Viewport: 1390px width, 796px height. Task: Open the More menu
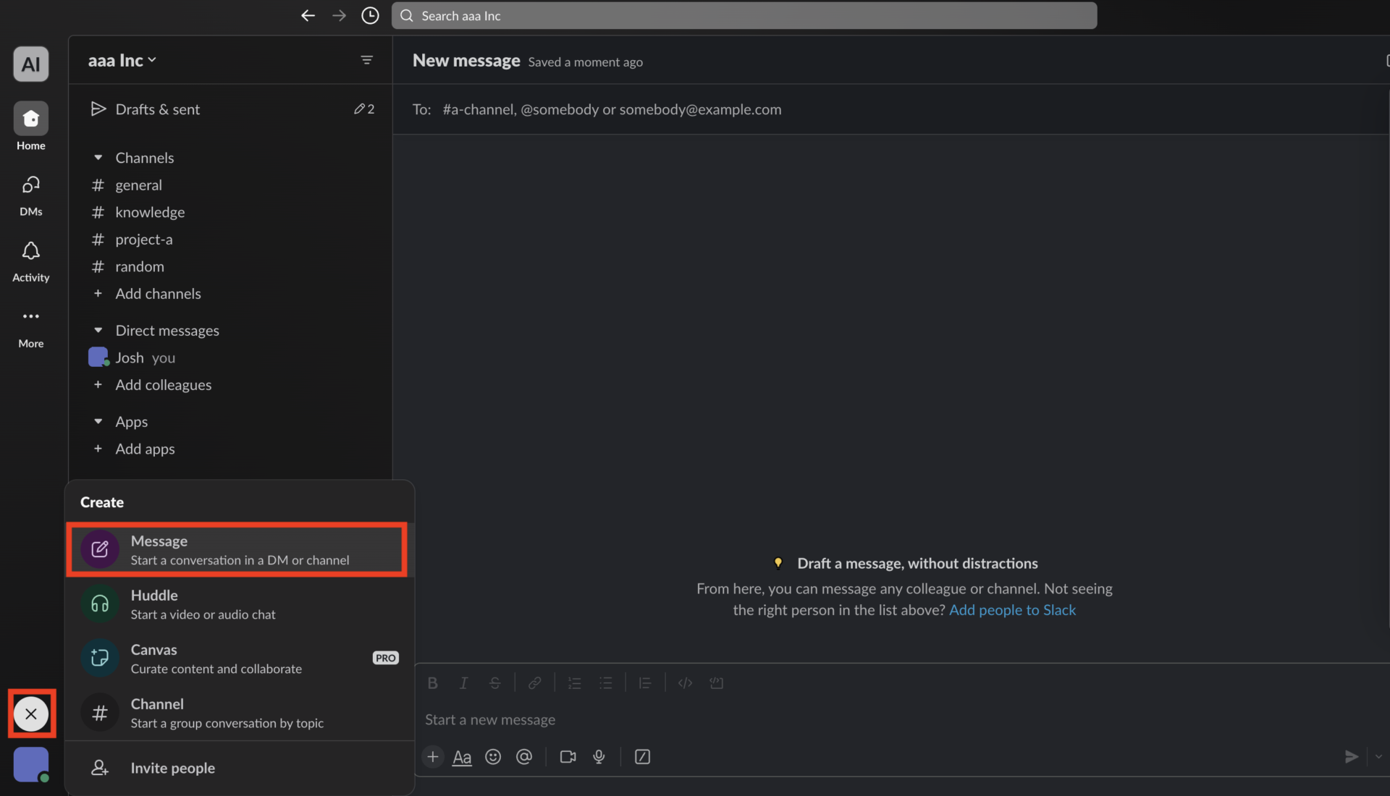click(x=30, y=326)
